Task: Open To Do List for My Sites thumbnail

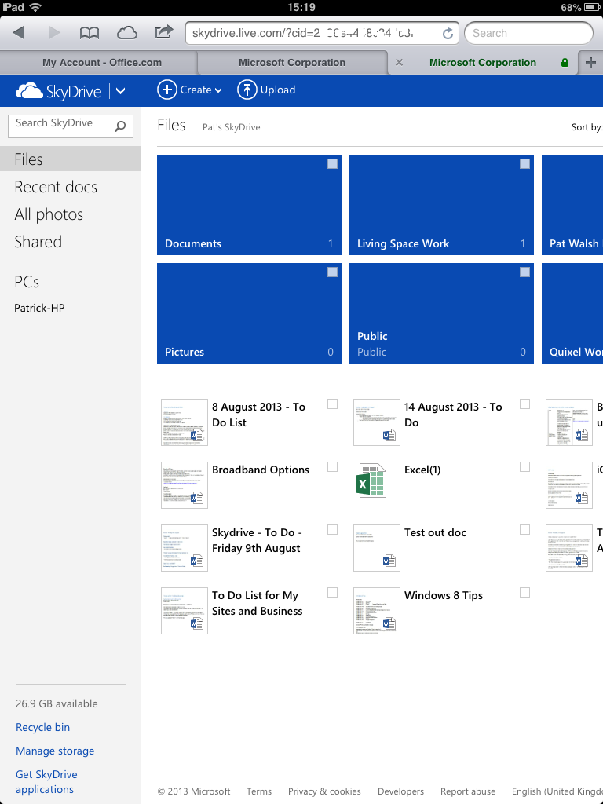Action: (x=184, y=611)
